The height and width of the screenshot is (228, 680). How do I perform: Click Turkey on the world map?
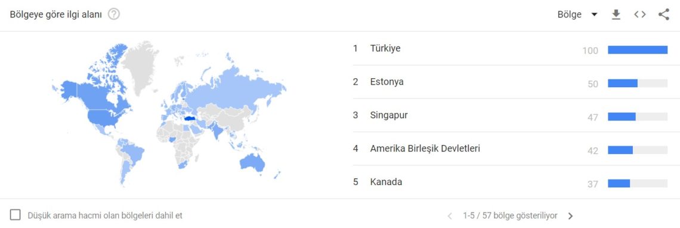tap(190, 118)
